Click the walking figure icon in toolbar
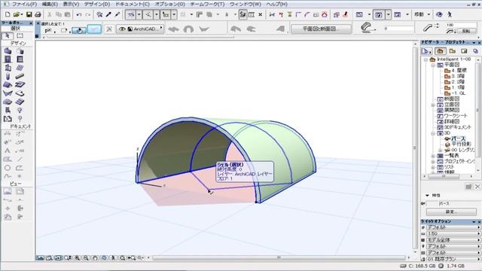Viewport: 482px width, 271px height. [450, 14]
